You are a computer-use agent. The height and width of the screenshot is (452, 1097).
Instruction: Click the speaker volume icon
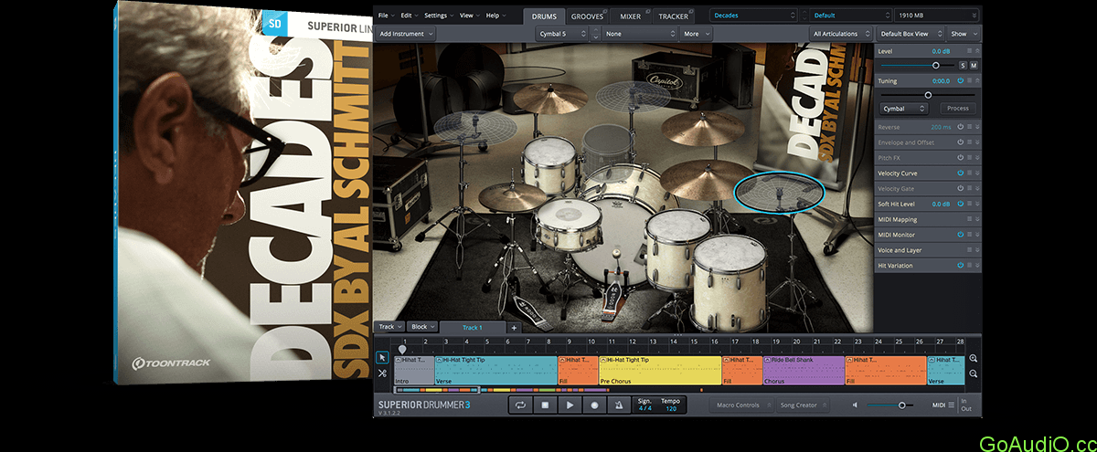point(856,405)
